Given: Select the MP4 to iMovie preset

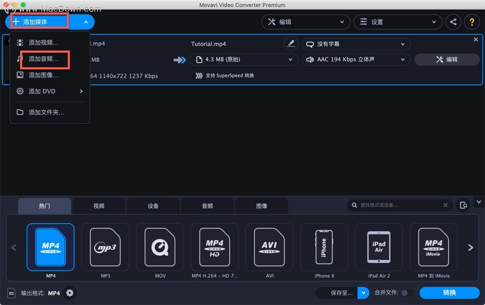Looking at the screenshot, I should point(433,247).
